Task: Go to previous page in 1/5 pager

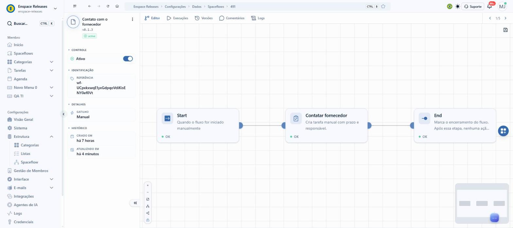Action: pos(490,18)
